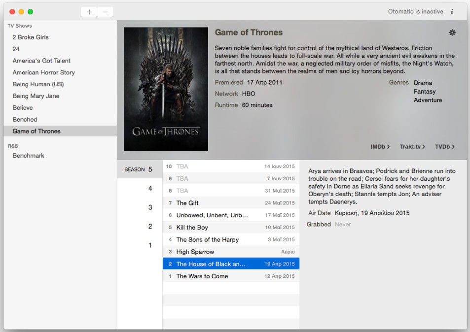Click the Runtime value 60 minutes
This screenshot has height=332, width=470.
coord(257,105)
